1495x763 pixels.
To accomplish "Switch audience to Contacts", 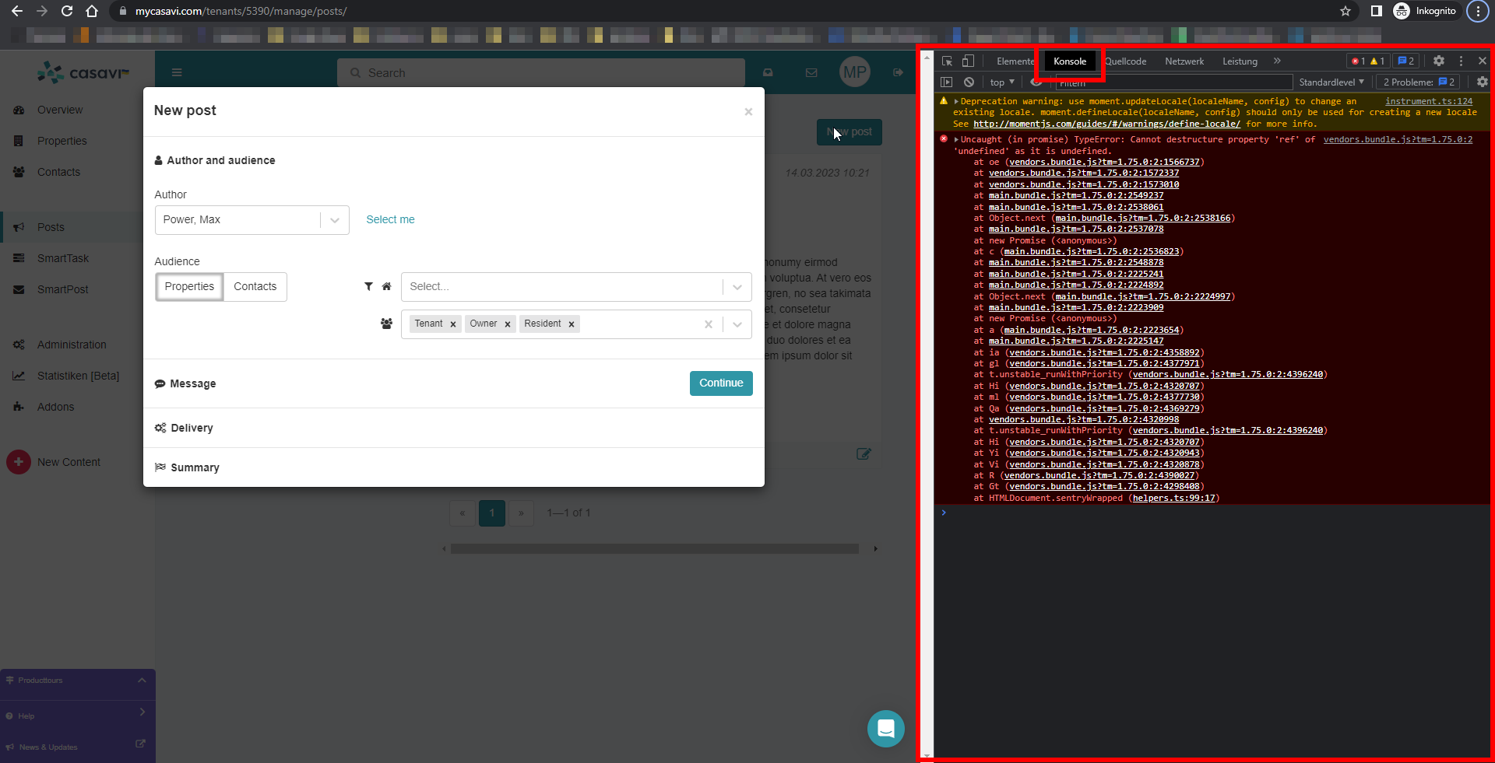I will (255, 287).
